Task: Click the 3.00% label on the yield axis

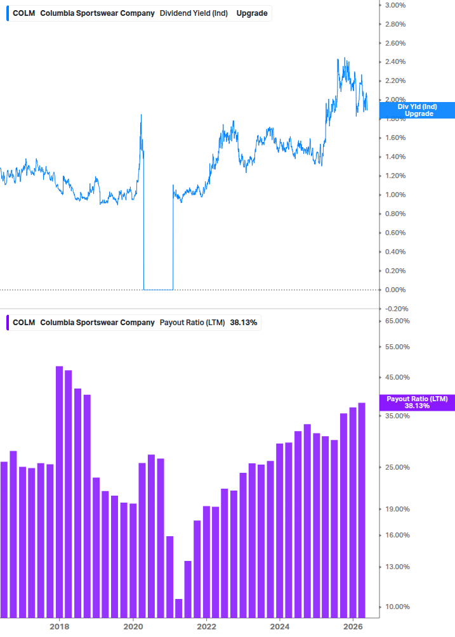Action: coord(395,5)
